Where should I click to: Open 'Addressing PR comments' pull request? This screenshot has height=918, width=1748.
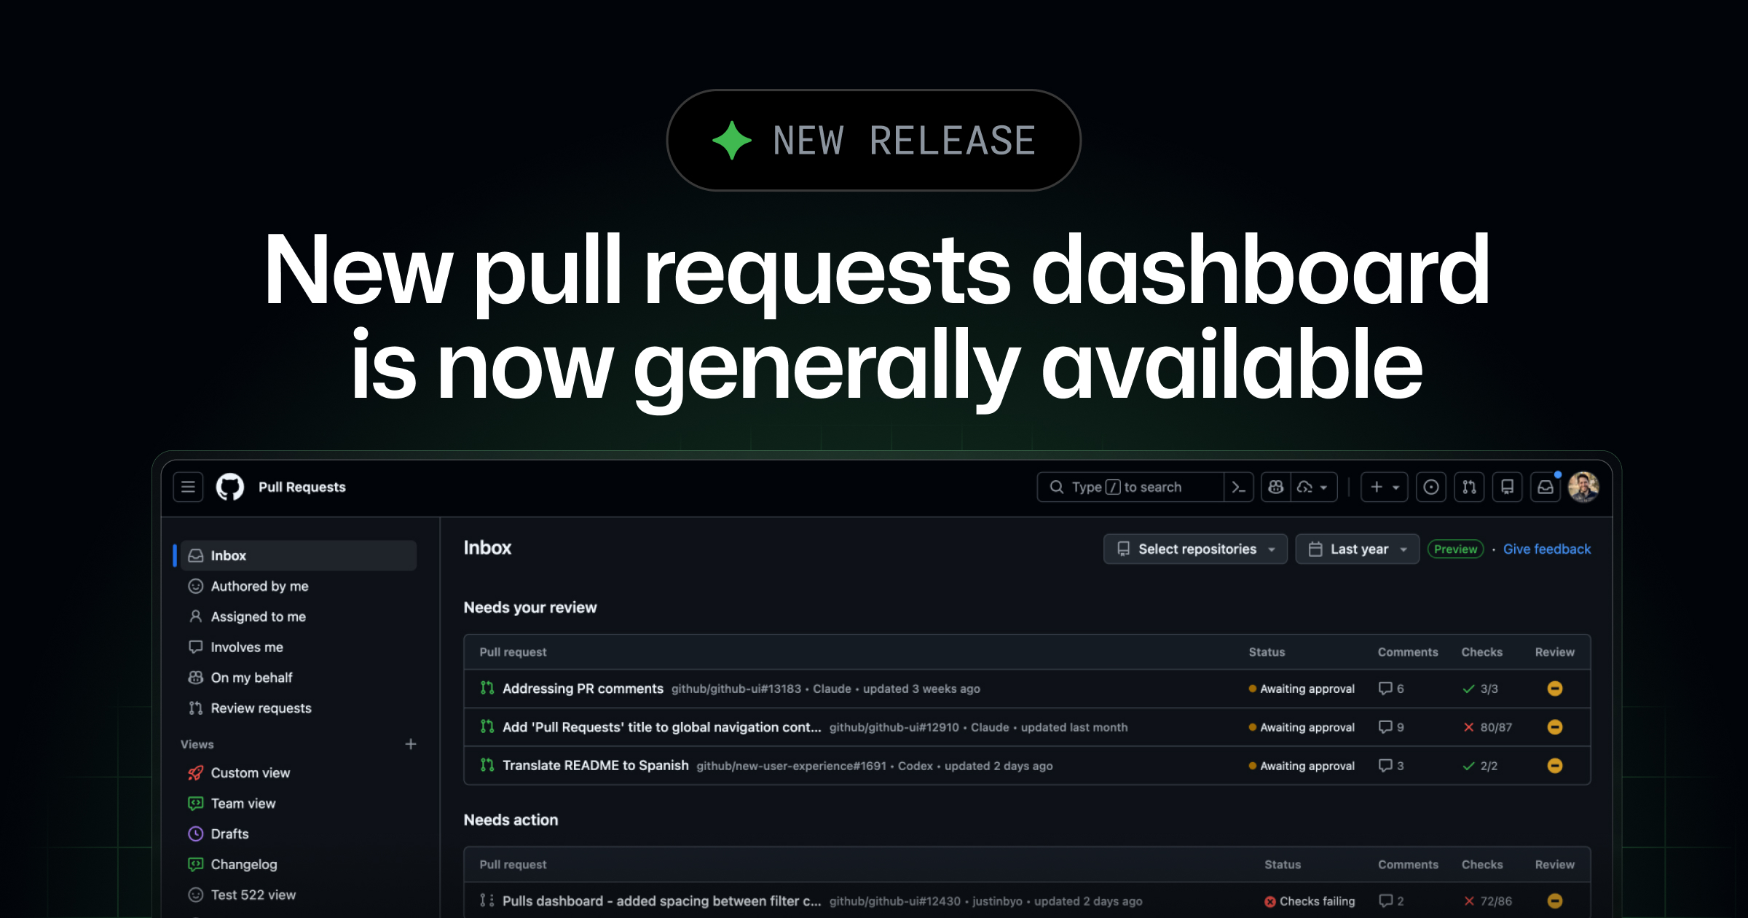tap(583, 688)
